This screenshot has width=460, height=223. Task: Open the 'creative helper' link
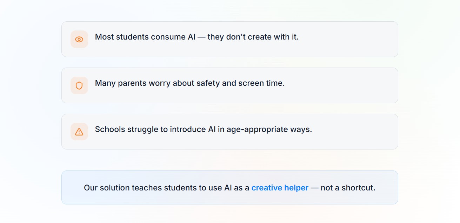[280, 188]
